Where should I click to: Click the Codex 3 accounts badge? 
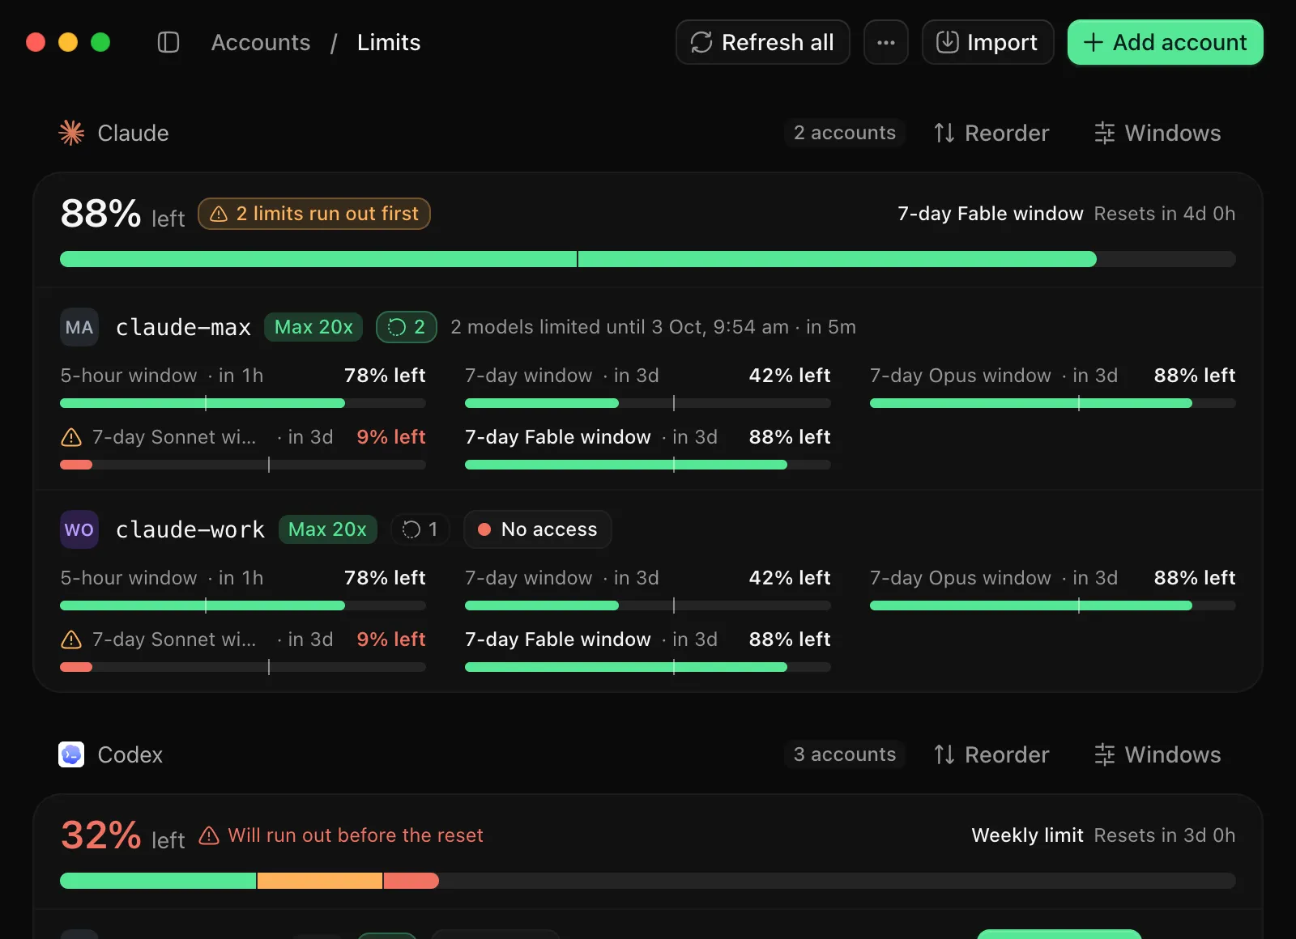pos(844,754)
